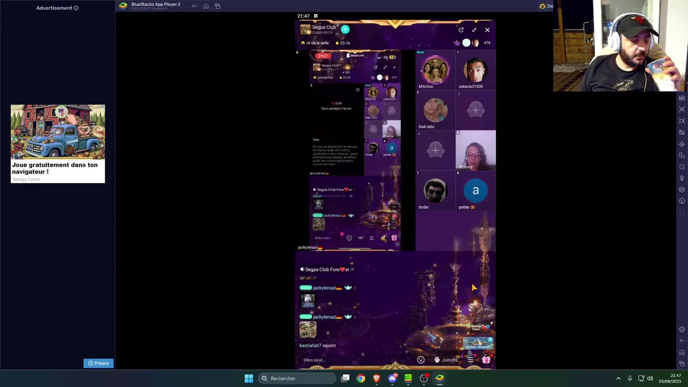Open the Boxing Clash game badge

(x=480, y=327)
